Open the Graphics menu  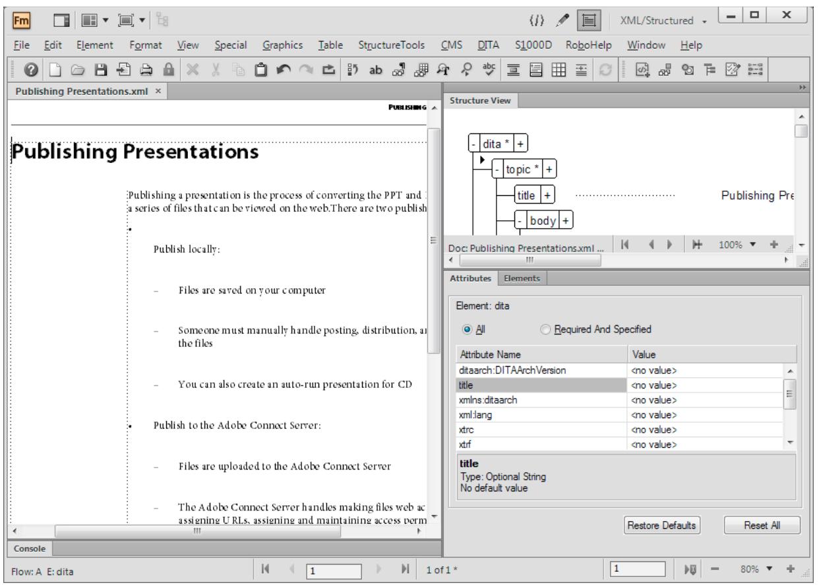283,46
